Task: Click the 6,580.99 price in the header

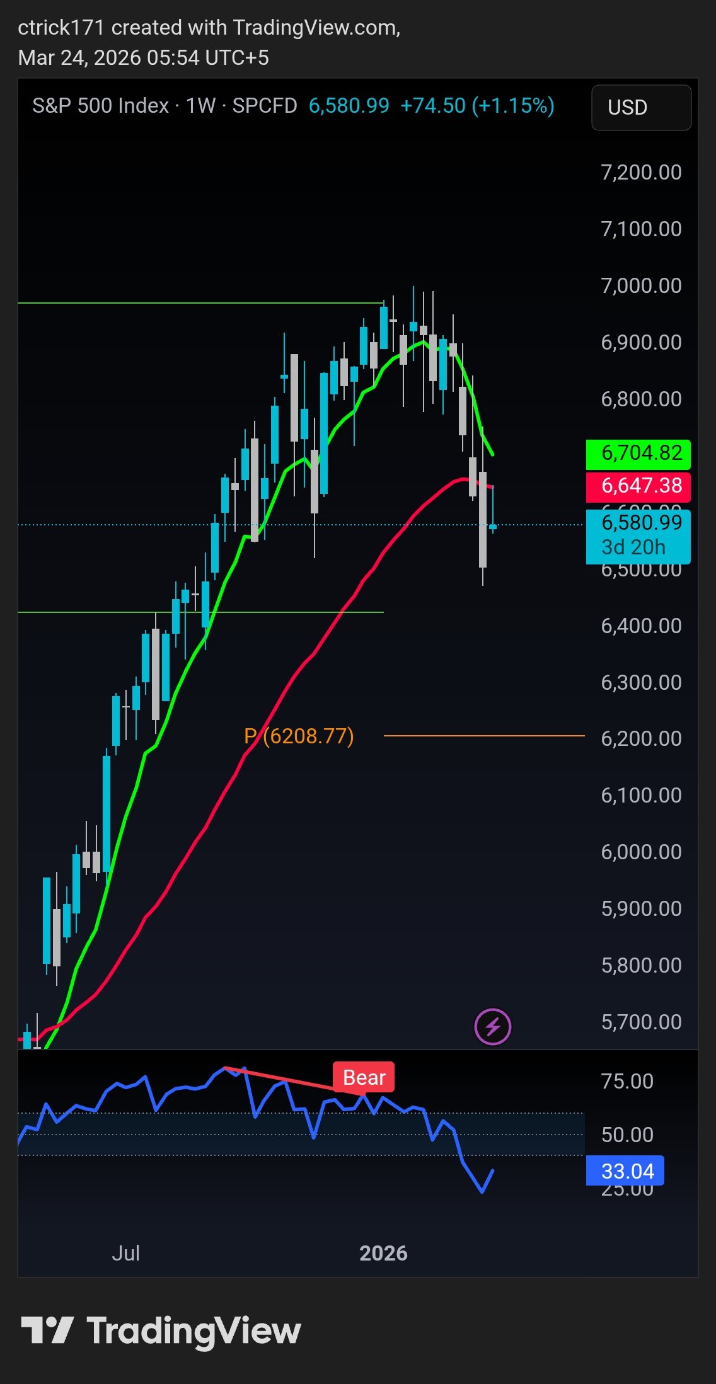Action: click(349, 106)
